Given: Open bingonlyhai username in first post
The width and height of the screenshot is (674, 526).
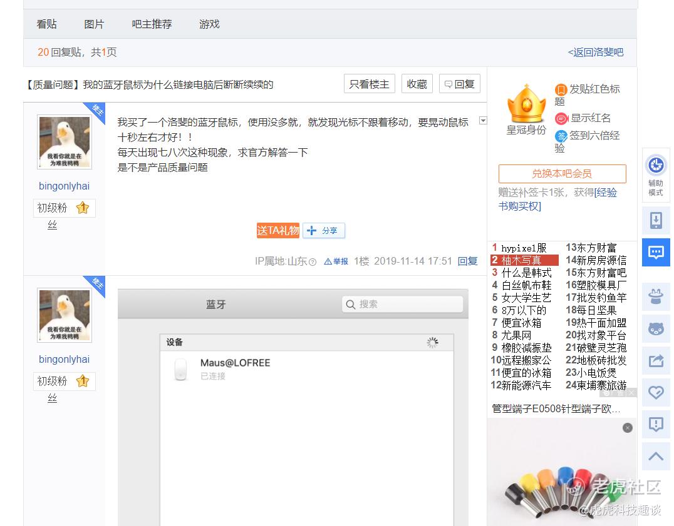Looking at the screenshot, I should coord(64,186).
